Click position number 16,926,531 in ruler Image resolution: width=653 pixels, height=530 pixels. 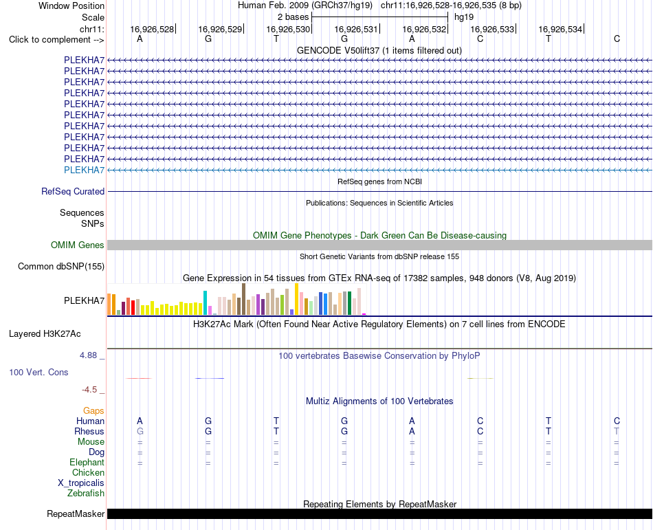point(356,29)
